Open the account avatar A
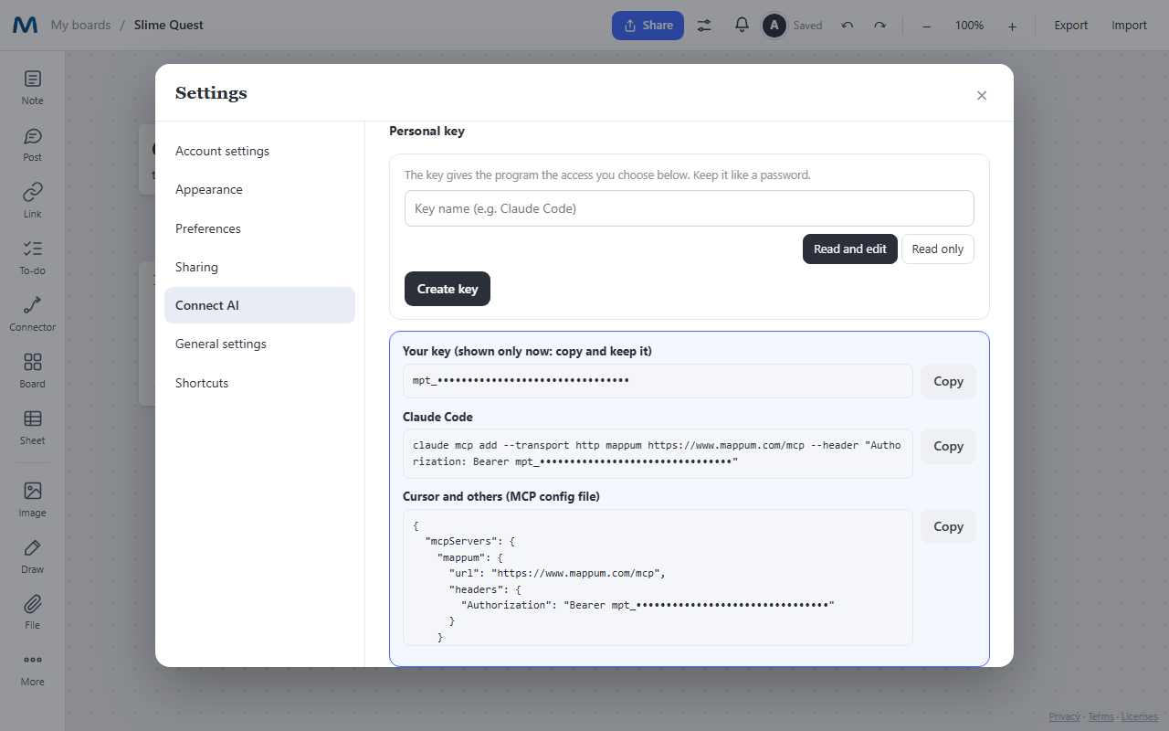1169x731 pixels. coord(774,26)
